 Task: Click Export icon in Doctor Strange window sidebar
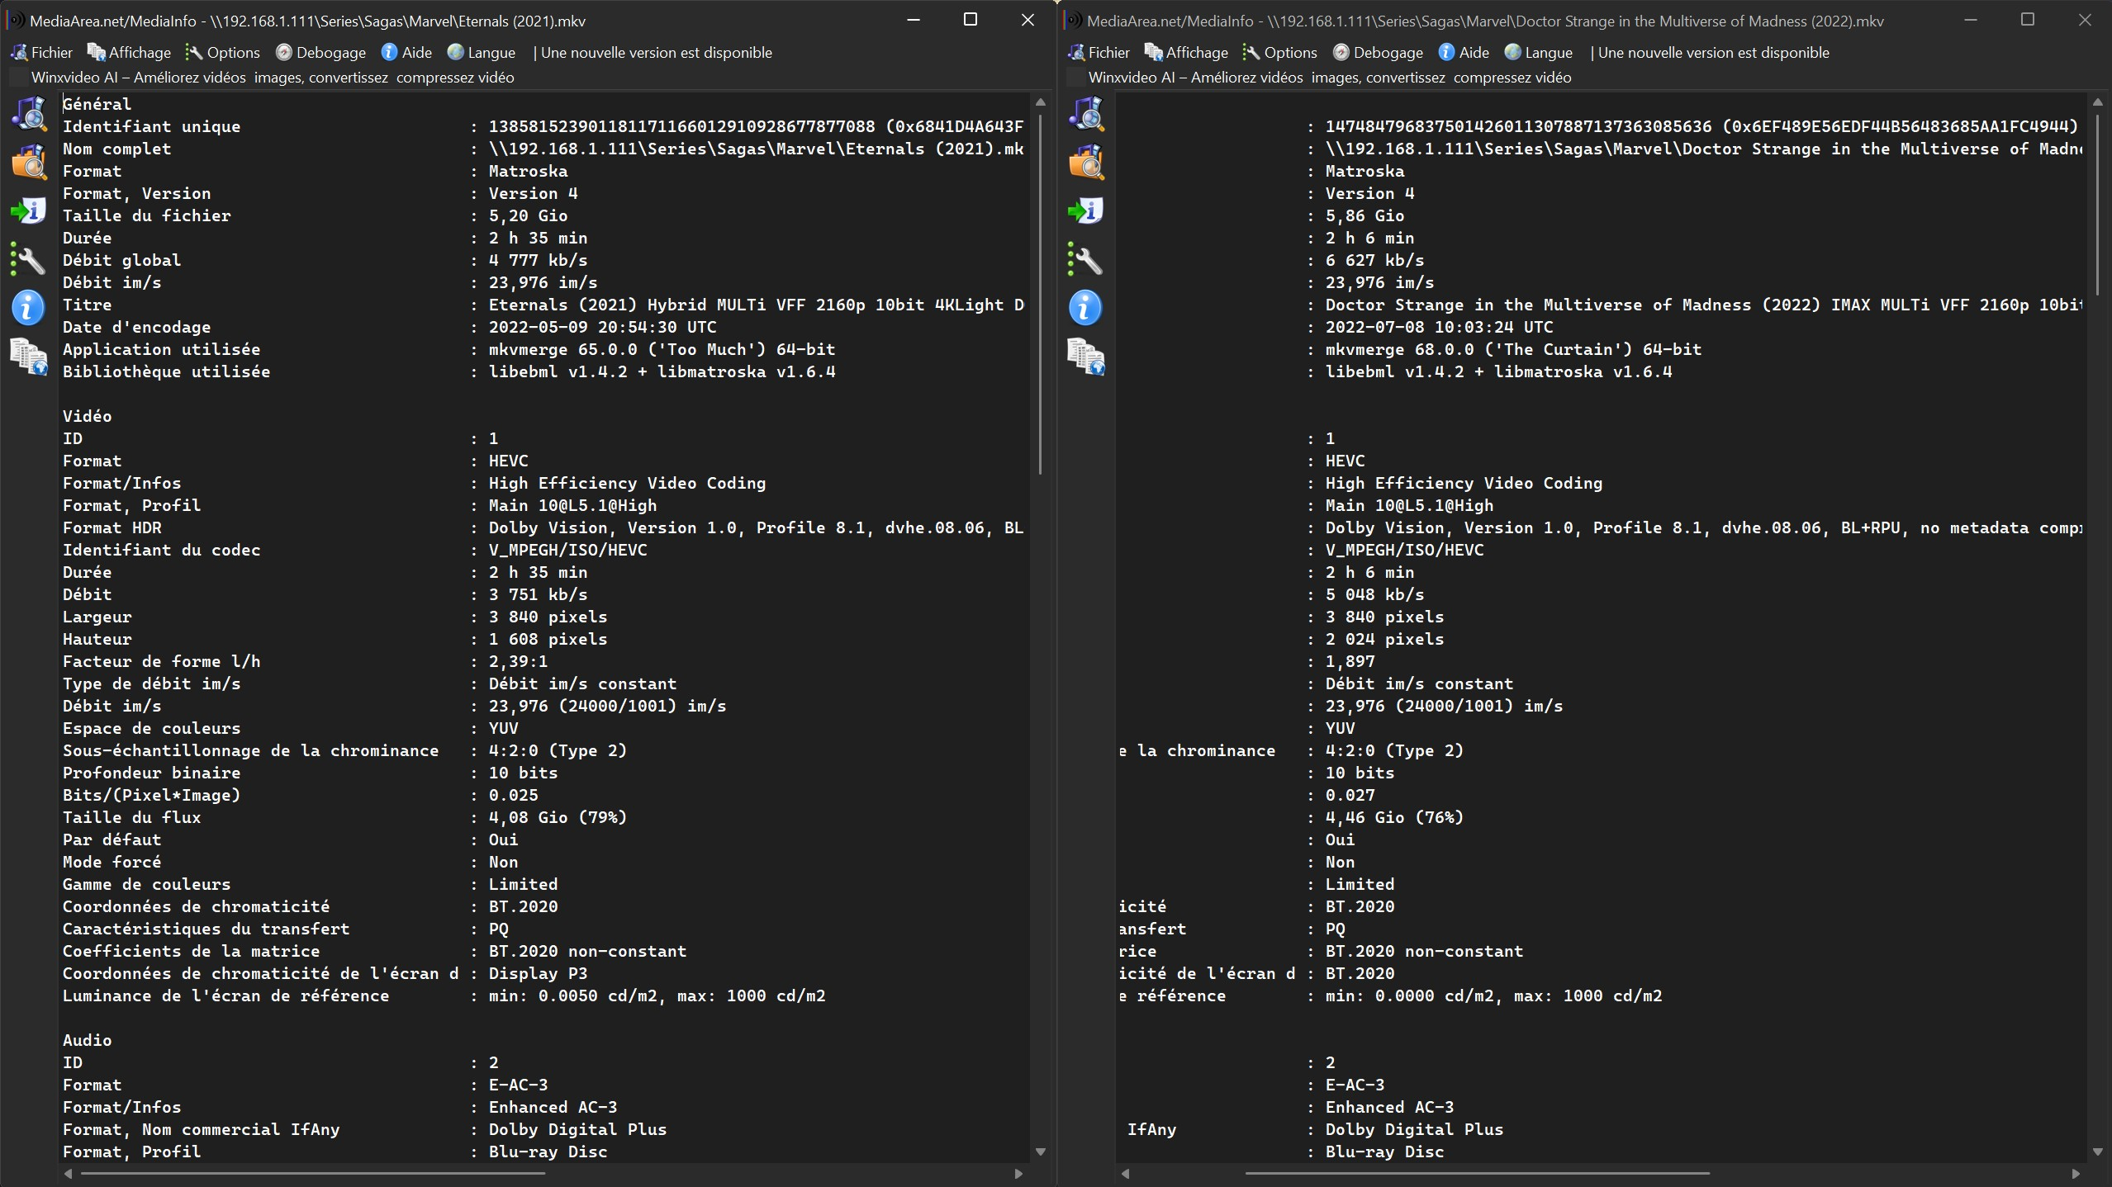tap(1086, 210)
